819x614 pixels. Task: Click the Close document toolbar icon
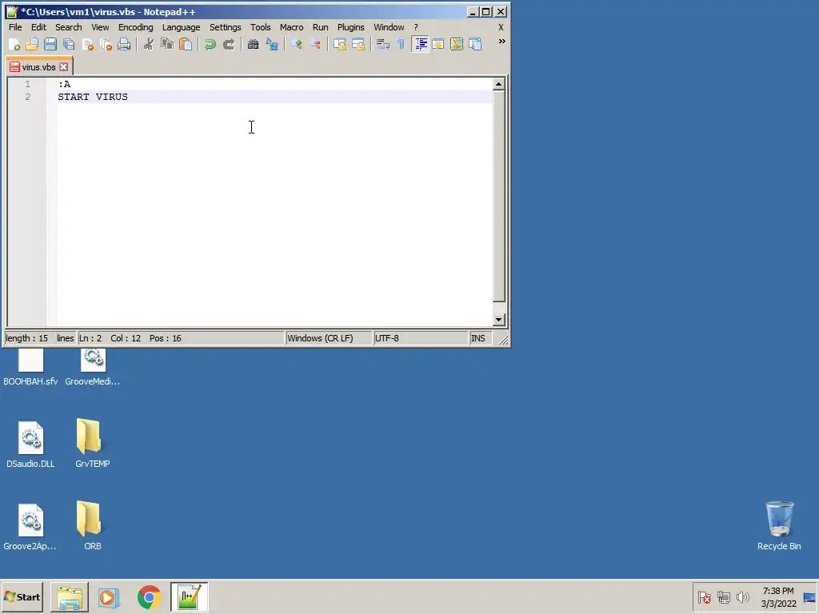coord(88,45)
